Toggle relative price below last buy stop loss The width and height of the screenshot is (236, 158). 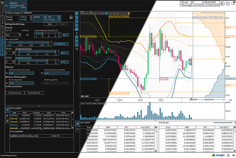pyautogui.click(x=7, y=73)
